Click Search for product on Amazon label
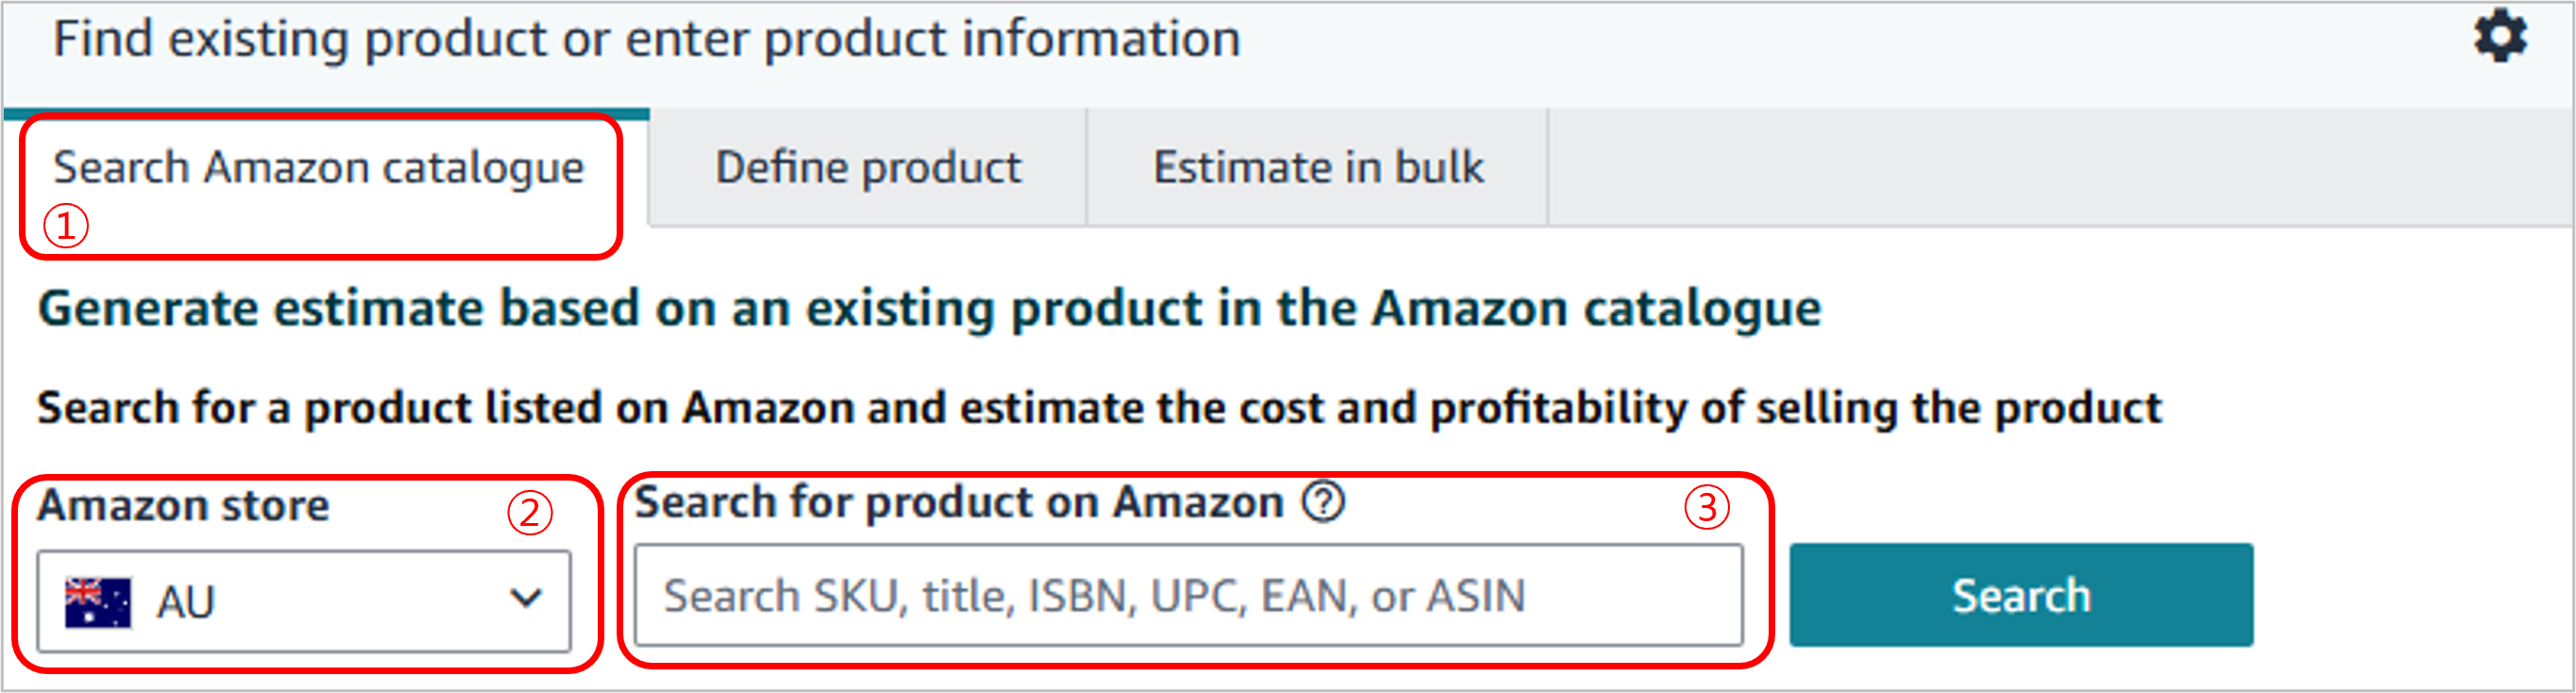Viewport: 2576px width, 693px height. (959, 502)
